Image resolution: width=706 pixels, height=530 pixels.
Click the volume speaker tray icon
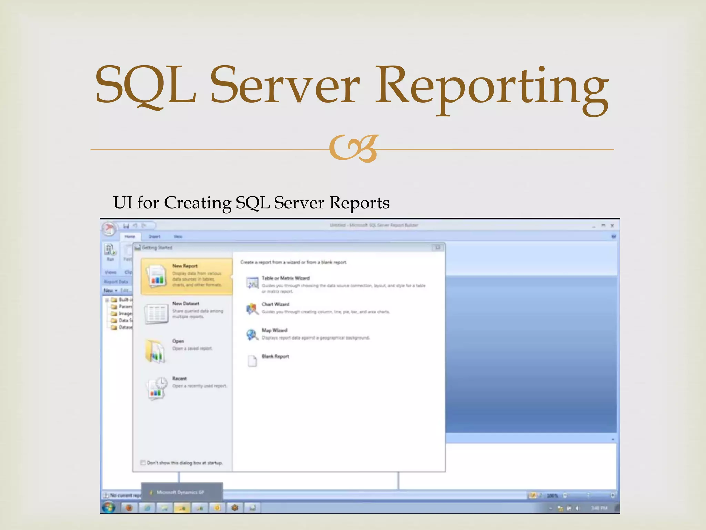(577, 508)
